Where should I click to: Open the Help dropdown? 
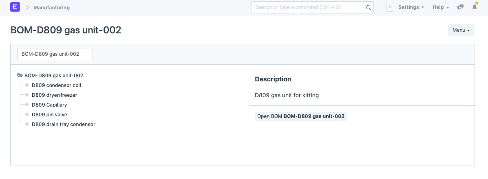(x=441, y=7)
